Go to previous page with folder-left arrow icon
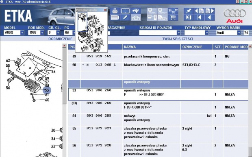This screenshot has height=157, width=252. (199, 11)
